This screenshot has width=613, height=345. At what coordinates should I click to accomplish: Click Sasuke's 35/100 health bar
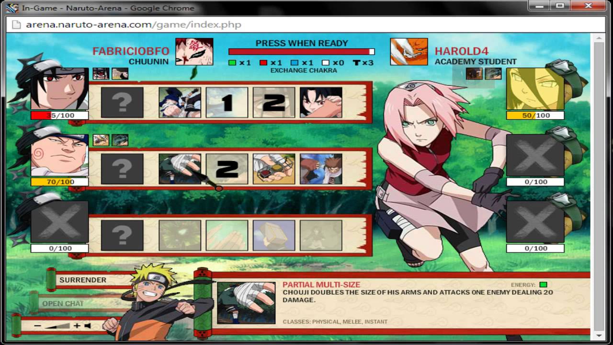(59, 115)
